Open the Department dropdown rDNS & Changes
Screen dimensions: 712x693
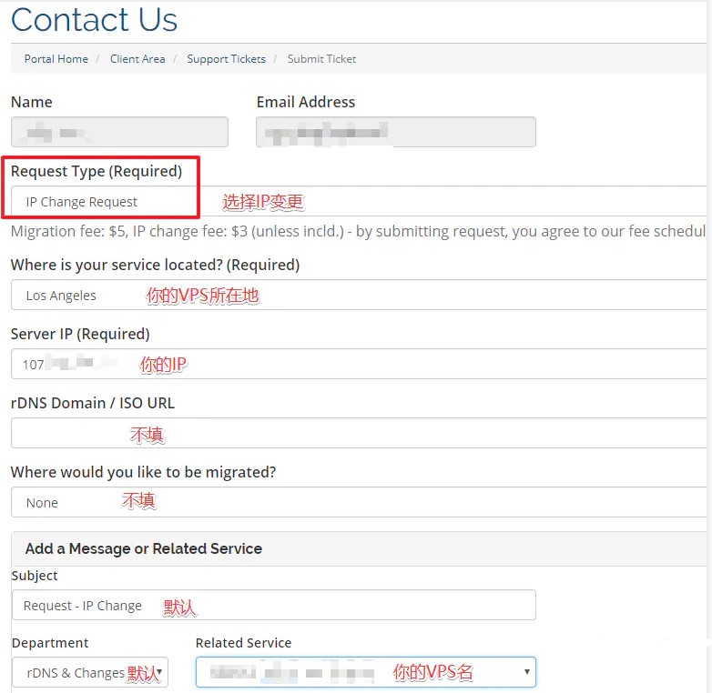point(90,673)
